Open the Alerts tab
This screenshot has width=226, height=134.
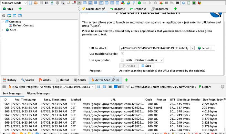[x=45, y=80]
